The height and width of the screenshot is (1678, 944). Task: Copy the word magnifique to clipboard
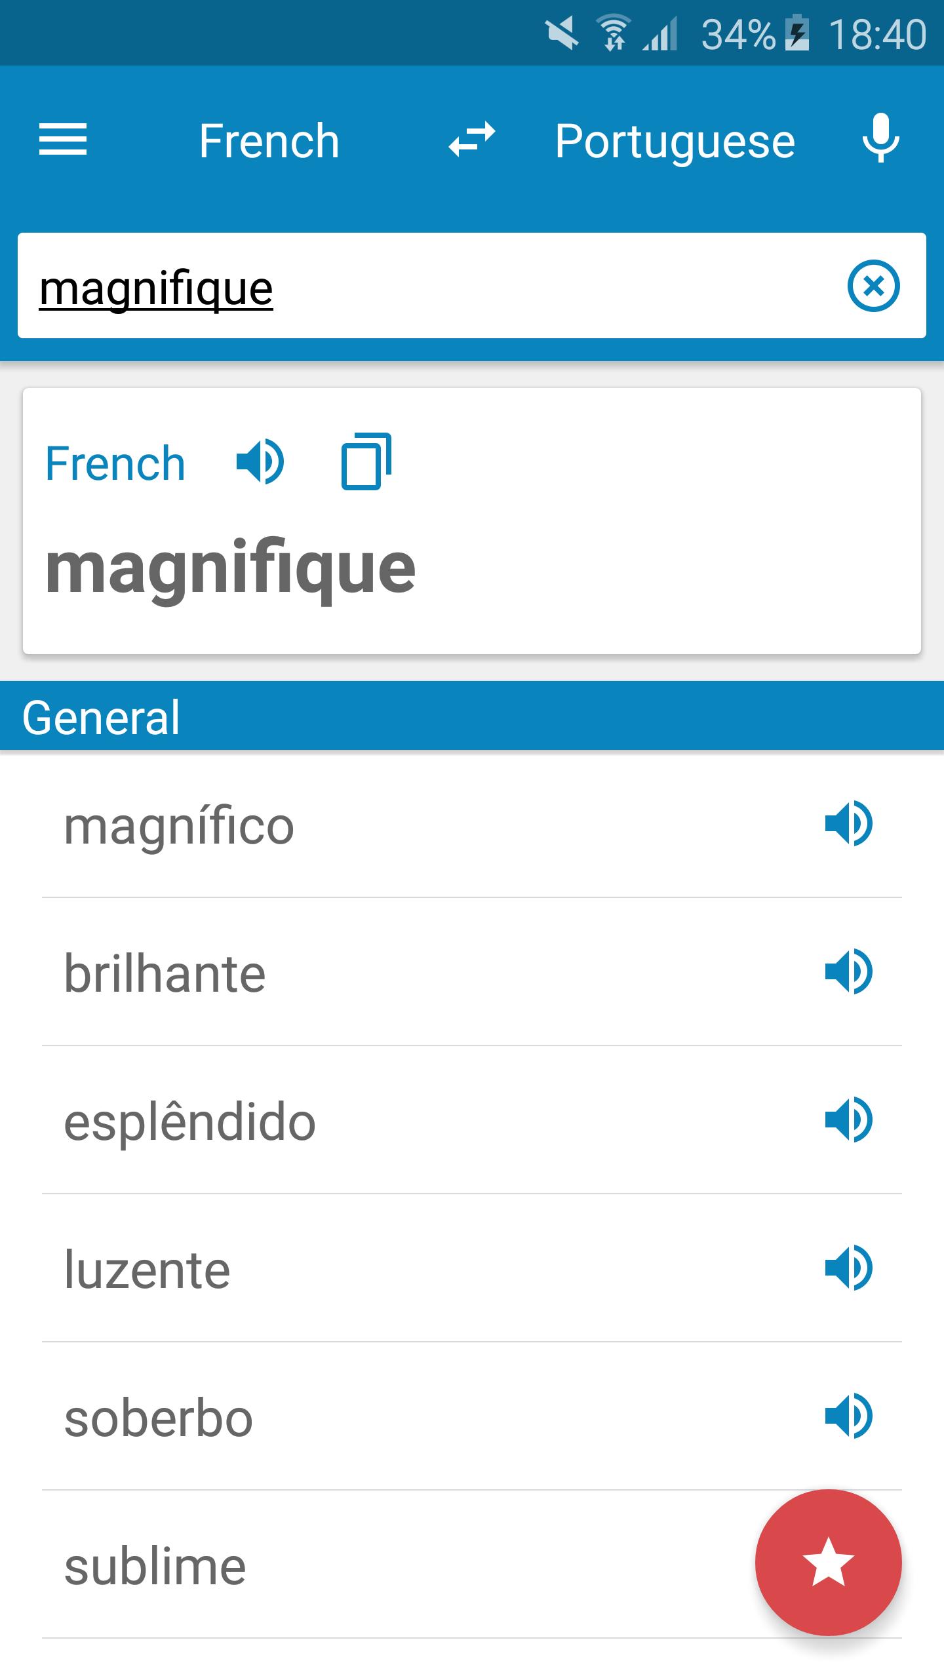(366, 461)
